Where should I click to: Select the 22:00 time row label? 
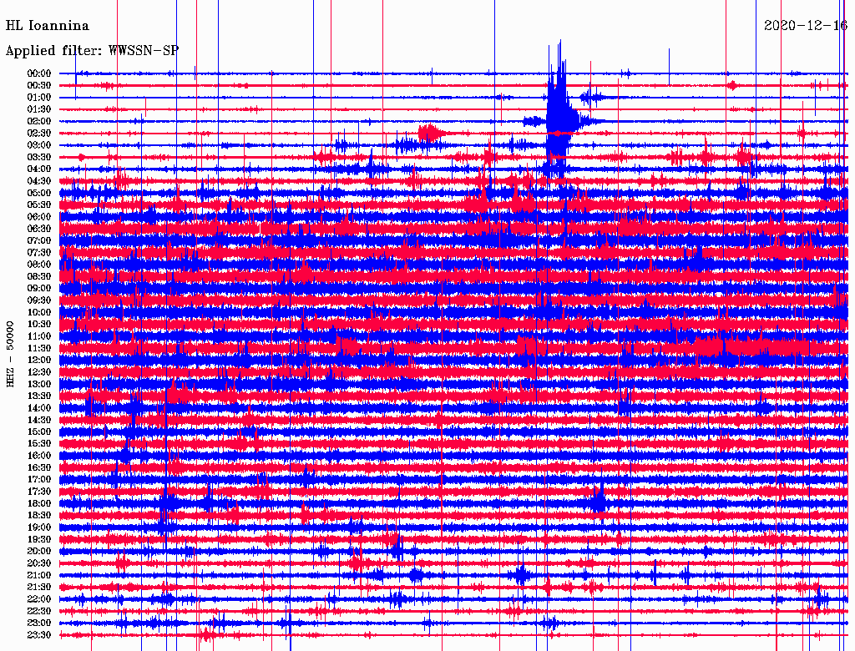pyautogui.click(x=39, y=599)
